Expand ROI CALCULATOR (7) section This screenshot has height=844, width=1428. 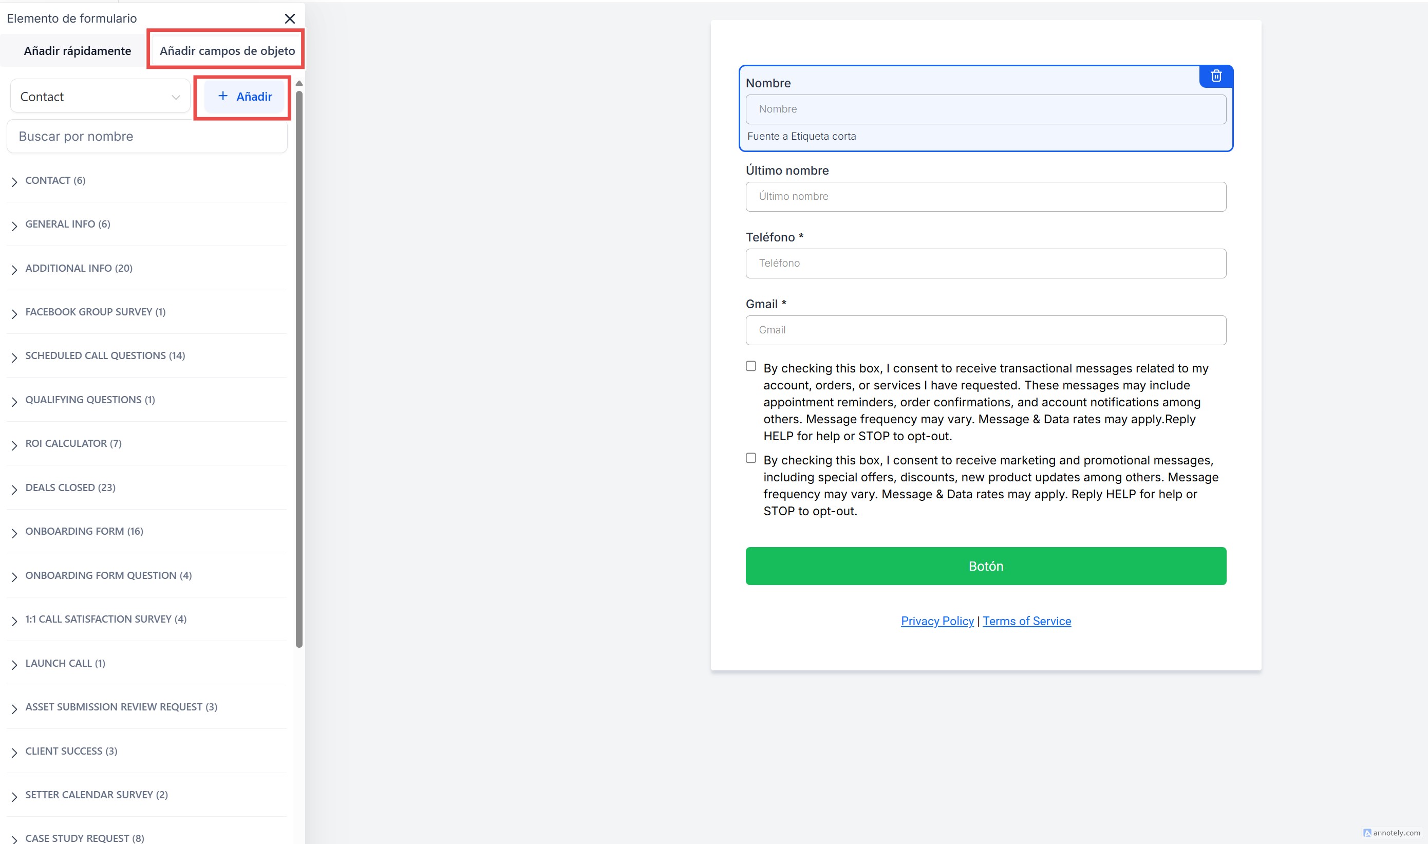15,444
